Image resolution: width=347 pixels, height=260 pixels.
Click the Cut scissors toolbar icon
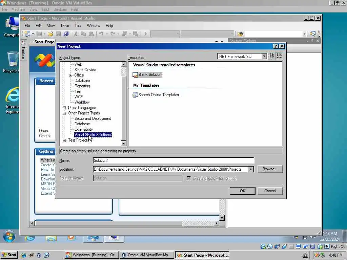point(76,34)
